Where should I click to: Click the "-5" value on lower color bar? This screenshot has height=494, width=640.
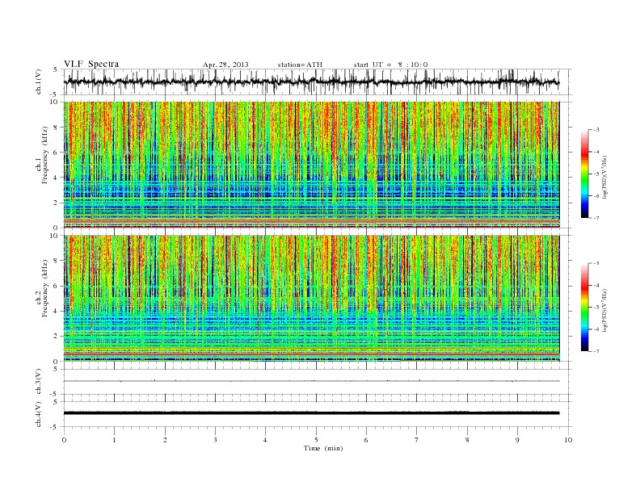click(596, 308)
